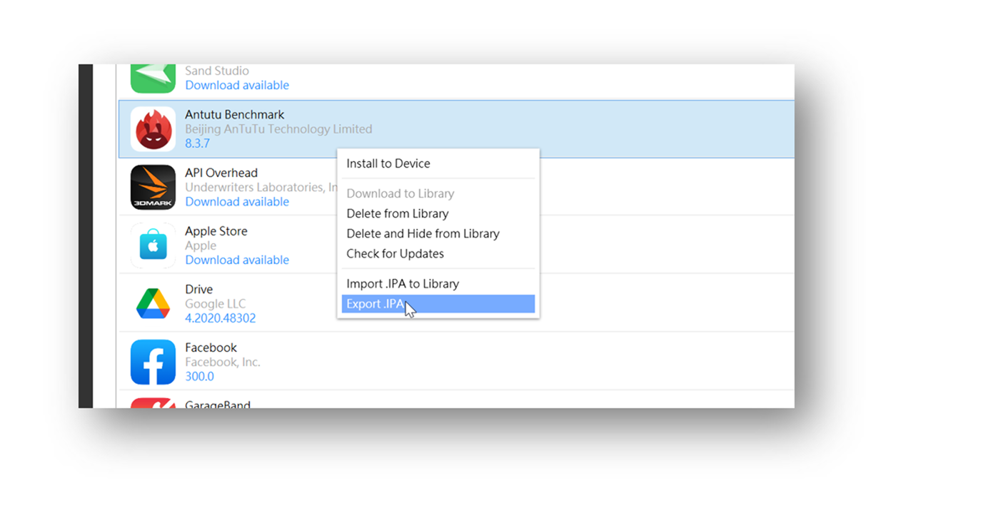The height and width of the screenshot is (508, 988).
Task: Click the Google Drive app icon
Action: 153,304
